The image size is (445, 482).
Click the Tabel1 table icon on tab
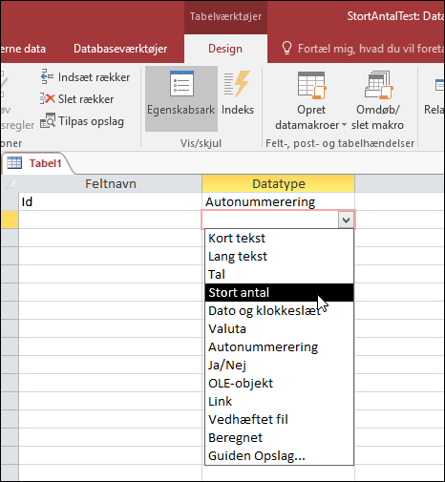click(x=14, y=163)
